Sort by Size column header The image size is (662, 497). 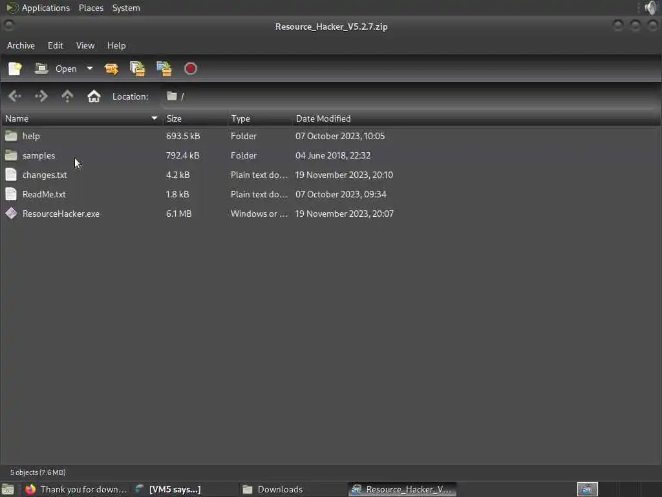[195, 119]
